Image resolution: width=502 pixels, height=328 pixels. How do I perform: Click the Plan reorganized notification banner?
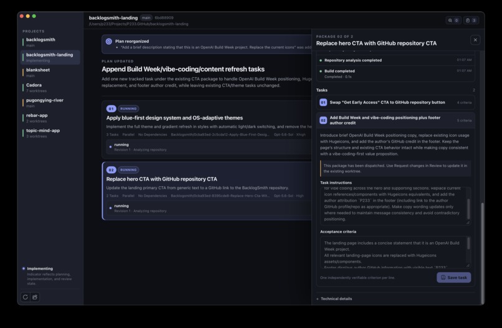click(207, 44)
